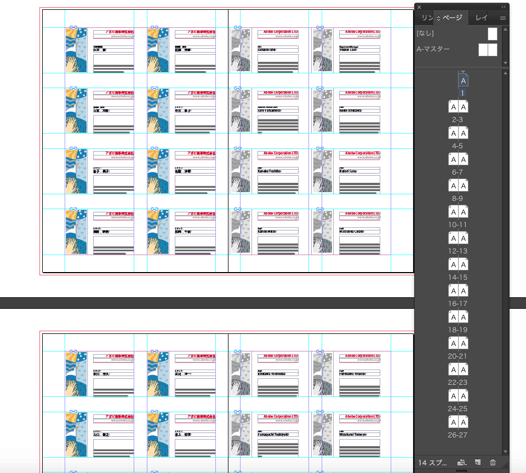
Task: Select the spread 2-3 thumbnail
Action: click(458, 107)
